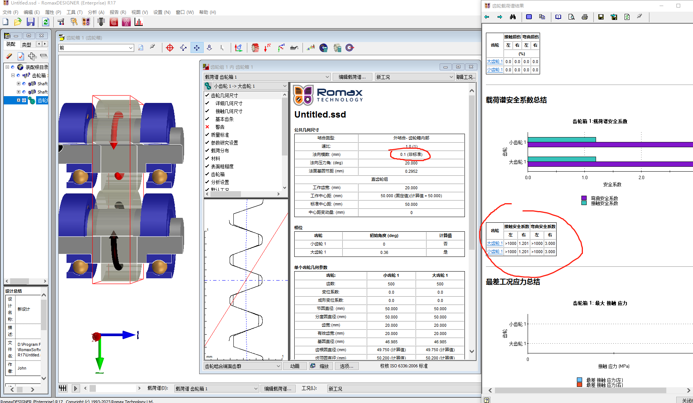Click the binoculars find icon

(513, 17)
